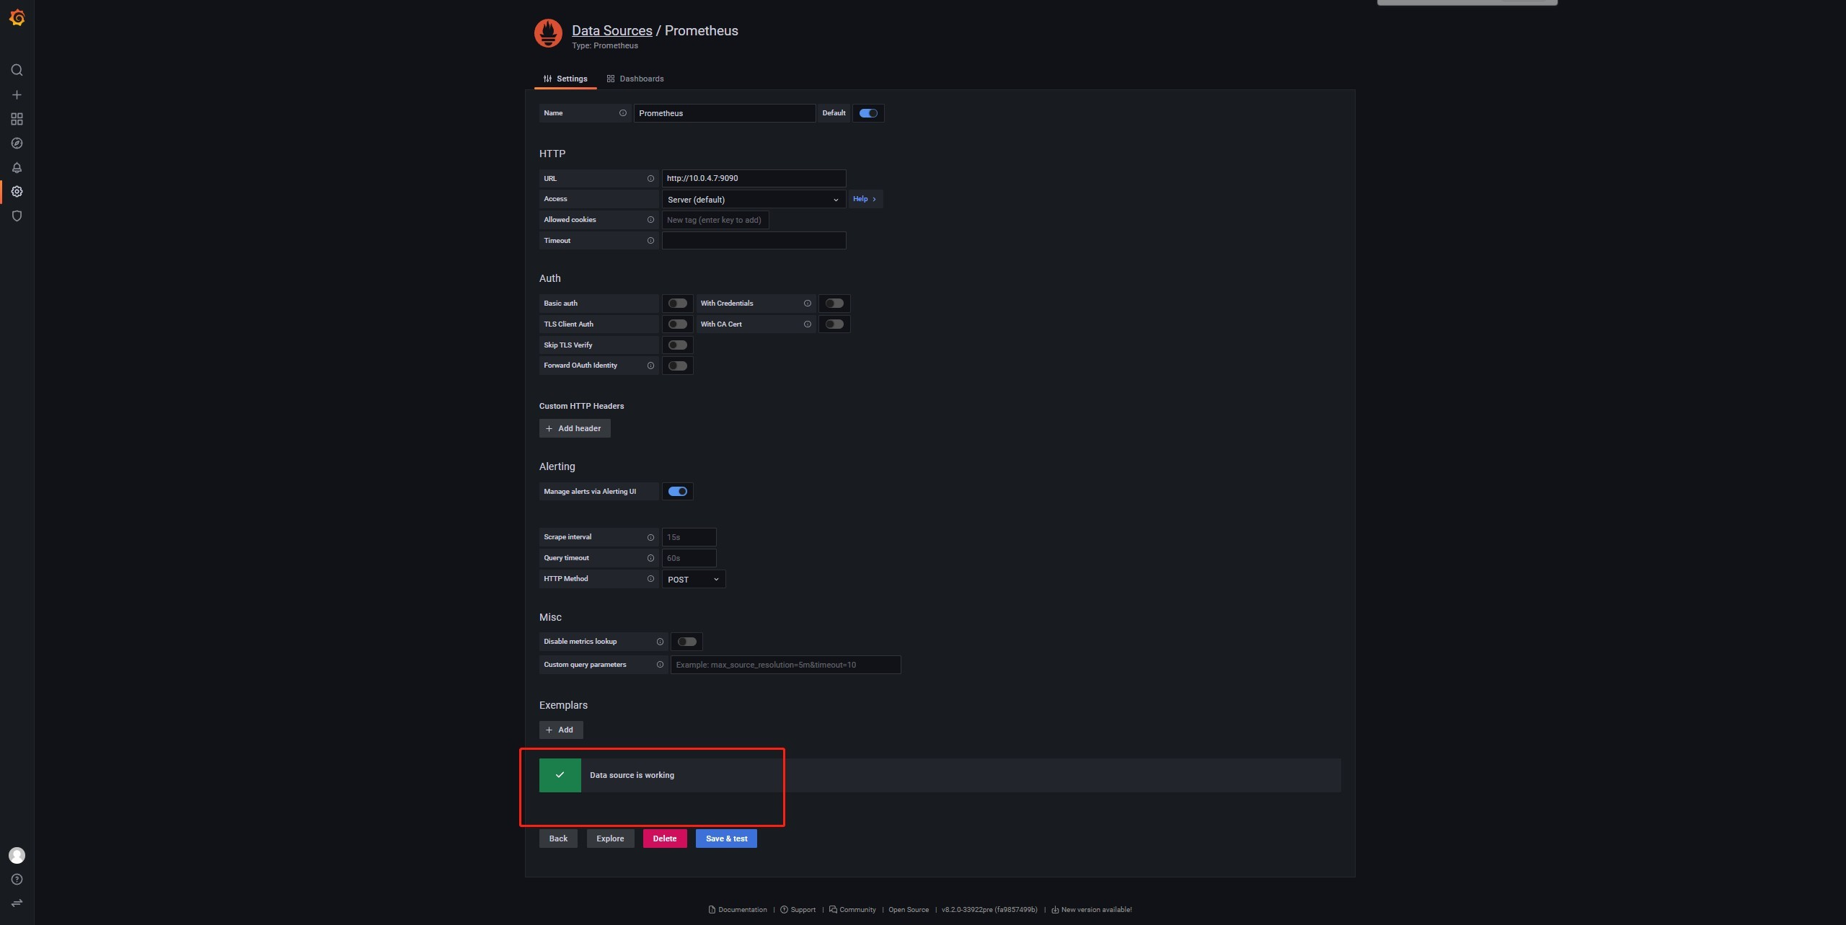Open the Dashboards grid sidebar icon

[x=17, y=119]
